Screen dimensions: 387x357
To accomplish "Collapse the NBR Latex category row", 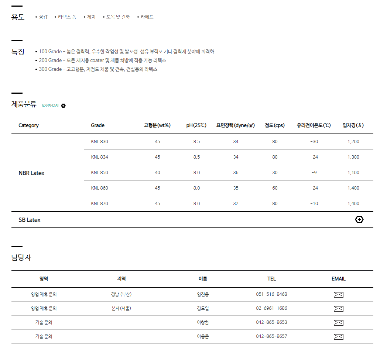I will 31,173.
